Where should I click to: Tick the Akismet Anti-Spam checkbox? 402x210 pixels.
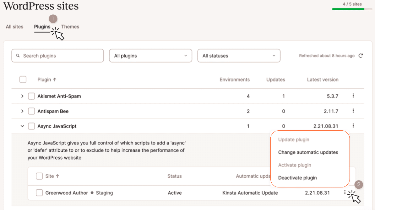click(31, 96)
